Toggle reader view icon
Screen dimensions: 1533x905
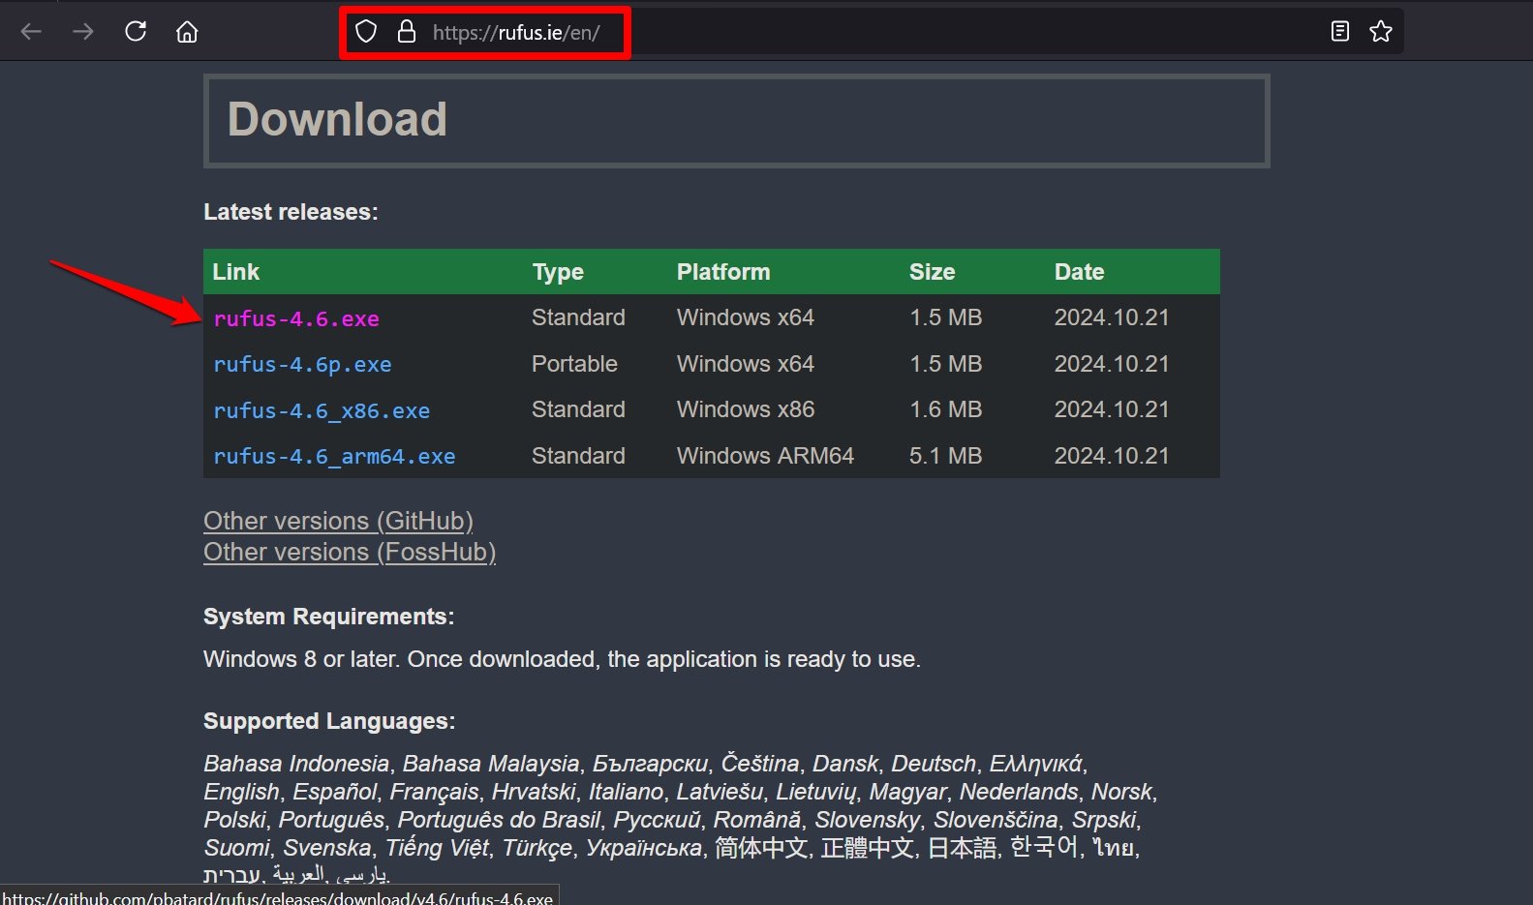tap(1340, 32)
